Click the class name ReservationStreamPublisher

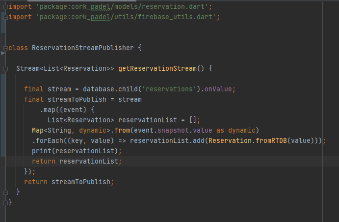pos(83,48)
